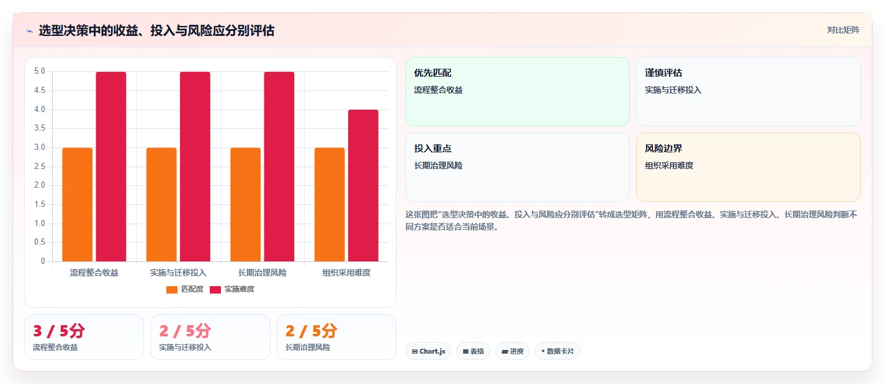
Task: Click 长期治理风险 text in 投入重点 card
Action: (x=438, y=165)
